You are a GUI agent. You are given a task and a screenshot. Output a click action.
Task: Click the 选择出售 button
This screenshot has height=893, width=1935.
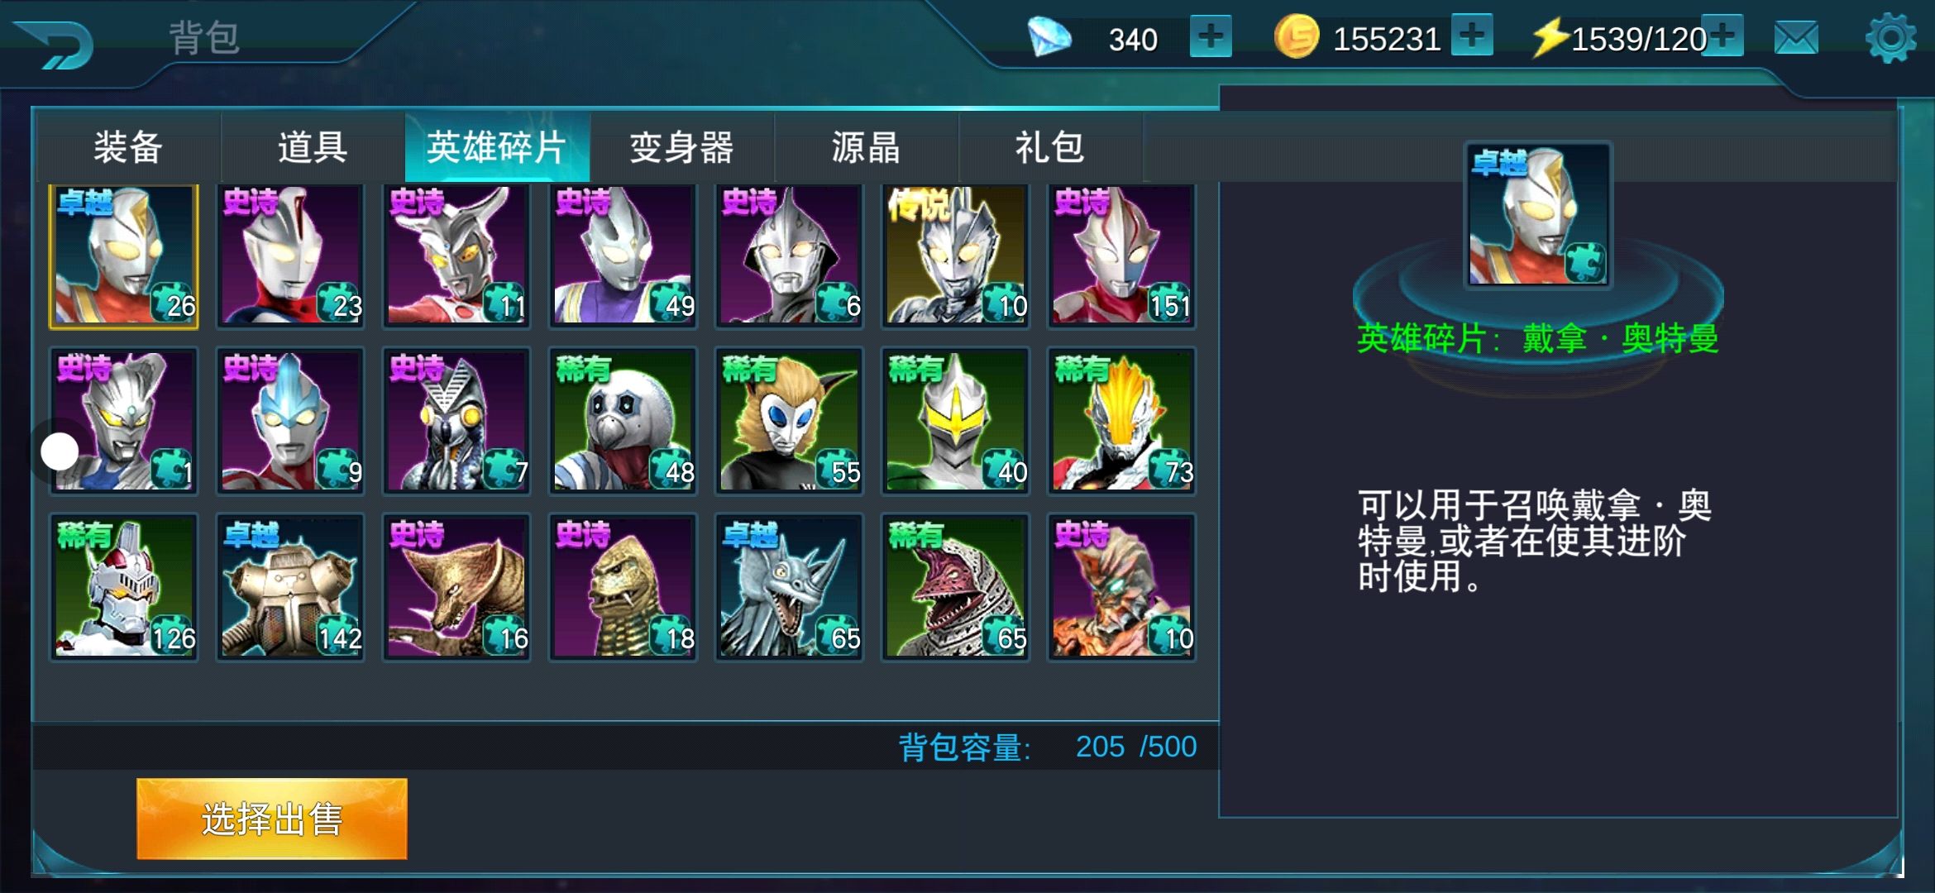(x=272, y=819)
